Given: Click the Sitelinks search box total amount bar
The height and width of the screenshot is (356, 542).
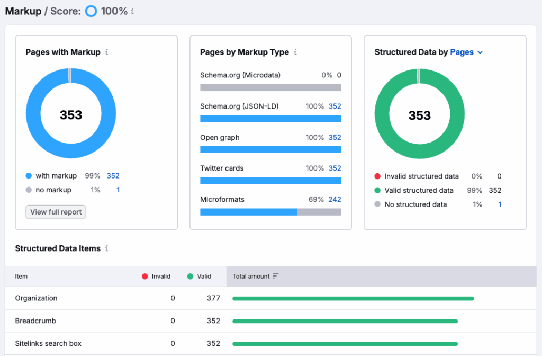Looking at the screenshot, I should (345, 344).
